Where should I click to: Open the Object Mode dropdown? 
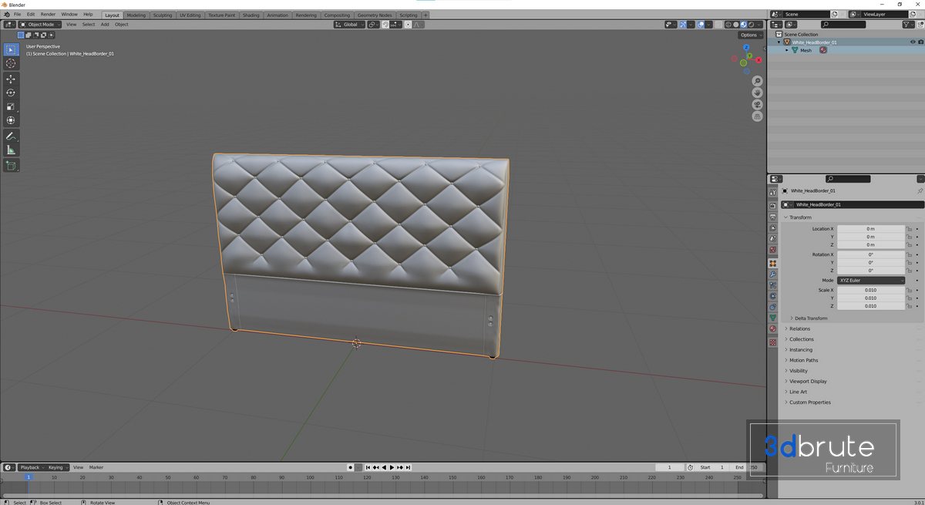[x=40, y=25]
